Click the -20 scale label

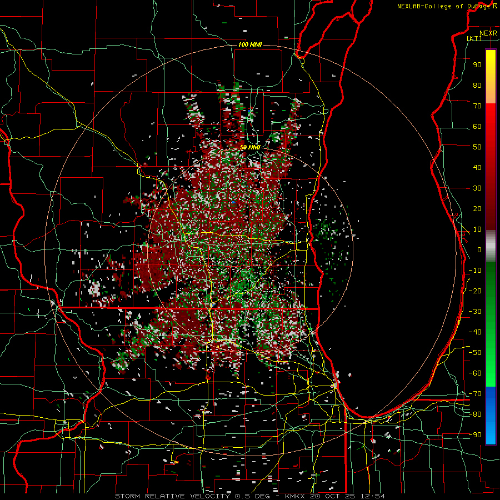point(475,291)
